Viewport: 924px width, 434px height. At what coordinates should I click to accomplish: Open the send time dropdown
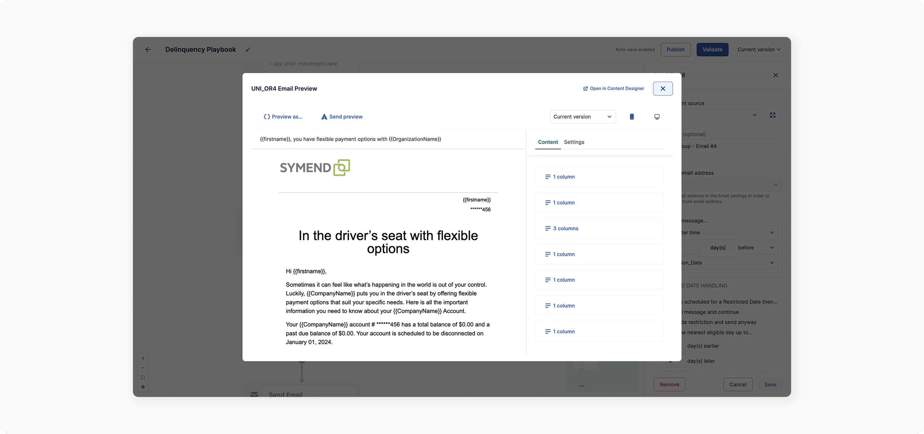[x=730, y=233]
